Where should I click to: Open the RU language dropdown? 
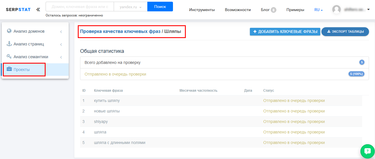point(318,10)
